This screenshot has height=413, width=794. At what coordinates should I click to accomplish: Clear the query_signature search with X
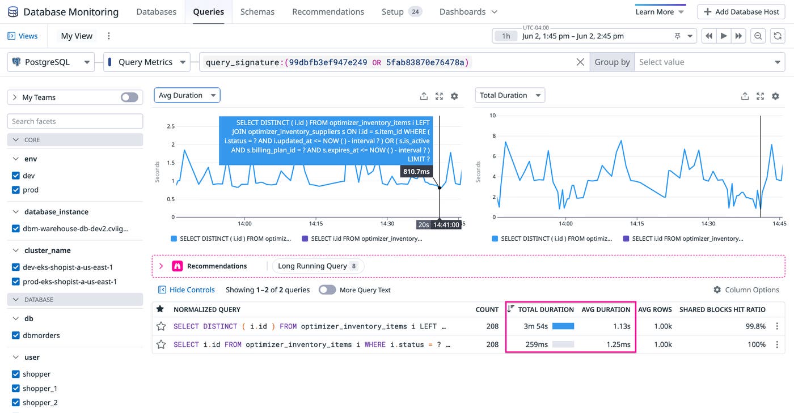click(x=580, y=62)
